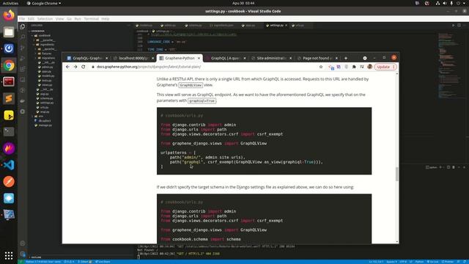Close the Site administration Chrome tab

click(291, 58)
